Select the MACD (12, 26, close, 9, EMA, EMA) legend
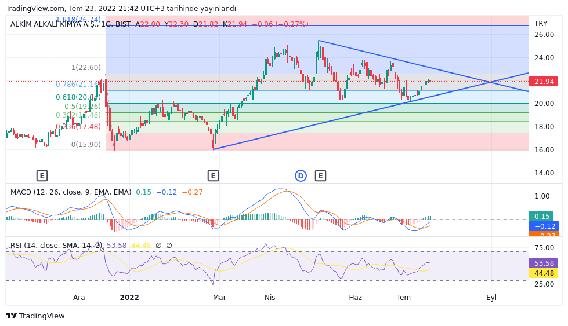This screenshot has width=568, height=326. (x=71, y=192)
